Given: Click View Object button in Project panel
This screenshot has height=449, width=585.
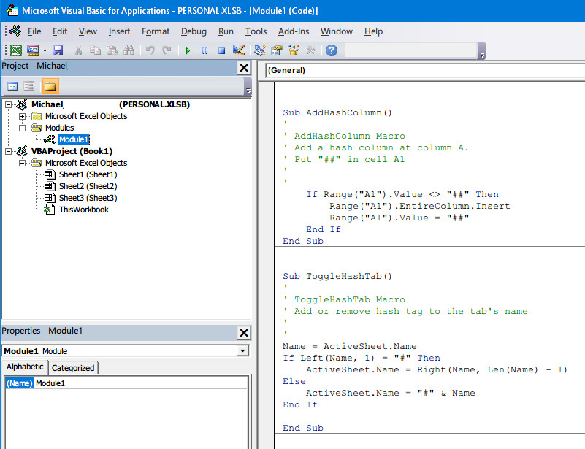Looking at the screenshot, I should click(29, 86).
